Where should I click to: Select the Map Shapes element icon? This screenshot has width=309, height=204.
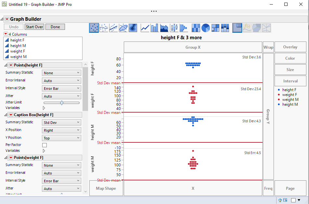[x=257, y=28]
